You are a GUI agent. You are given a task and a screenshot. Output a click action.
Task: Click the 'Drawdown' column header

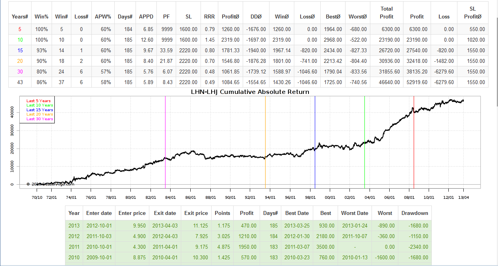[x=414, y=213]
